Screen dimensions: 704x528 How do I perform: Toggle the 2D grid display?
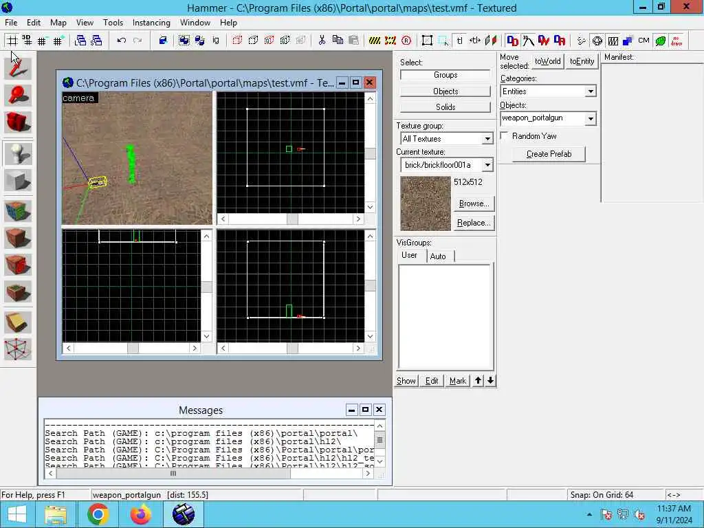[12, 41]
